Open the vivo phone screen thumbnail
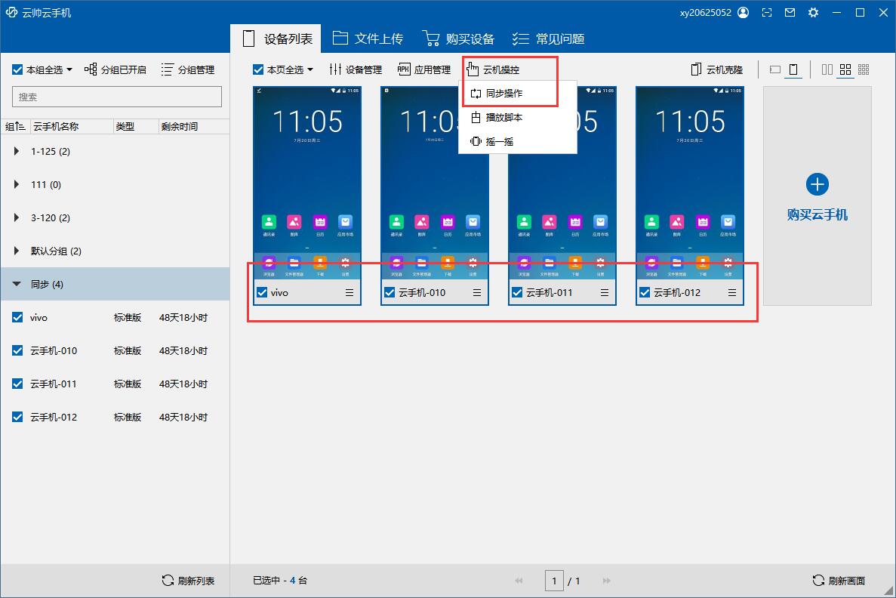Viewport: 896px width, 598px height. click(x=307, y=183)
